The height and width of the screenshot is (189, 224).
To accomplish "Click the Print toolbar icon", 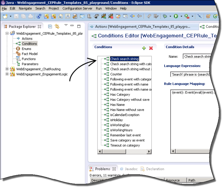I will point(31,16).
